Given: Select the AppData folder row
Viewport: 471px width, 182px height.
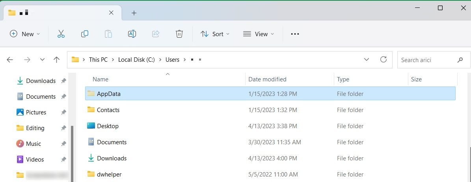Looking at the screenshot, I should pos(270,94).
